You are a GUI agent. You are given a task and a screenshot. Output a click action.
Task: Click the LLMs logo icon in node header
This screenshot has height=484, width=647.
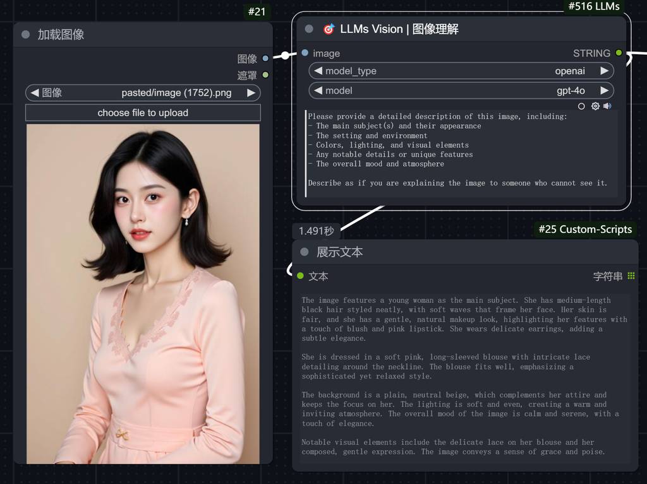pyautogui.click(x=328, y=28)
